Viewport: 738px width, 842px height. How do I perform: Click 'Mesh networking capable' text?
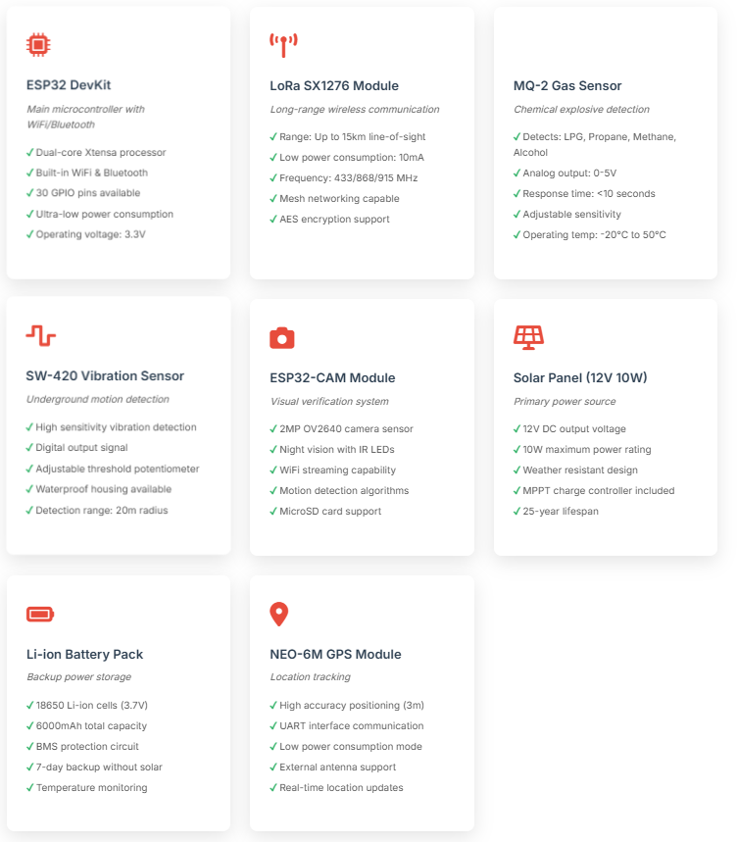pyautogui.click(x=339, y=199)
